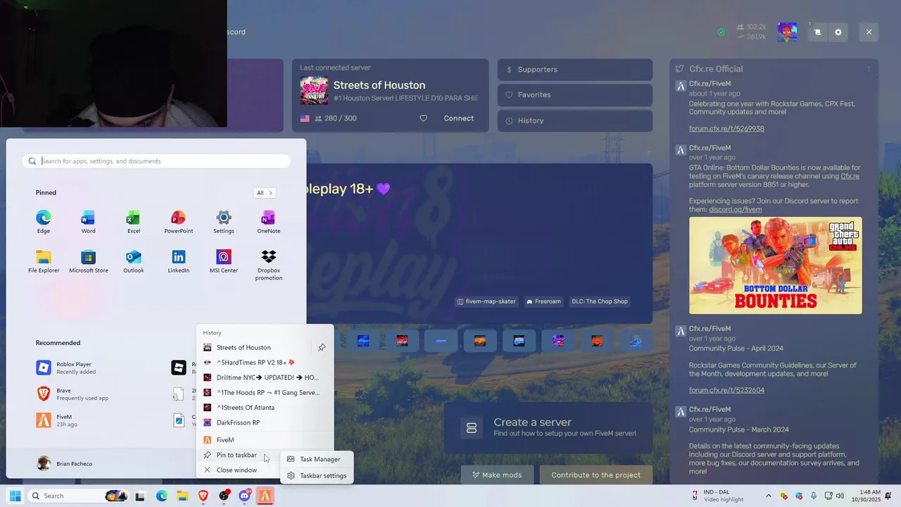Image resolution: width=901 pixels, height=507 pixels.
Task: Open the Create a server card
Action: click(x=548, y=427)
